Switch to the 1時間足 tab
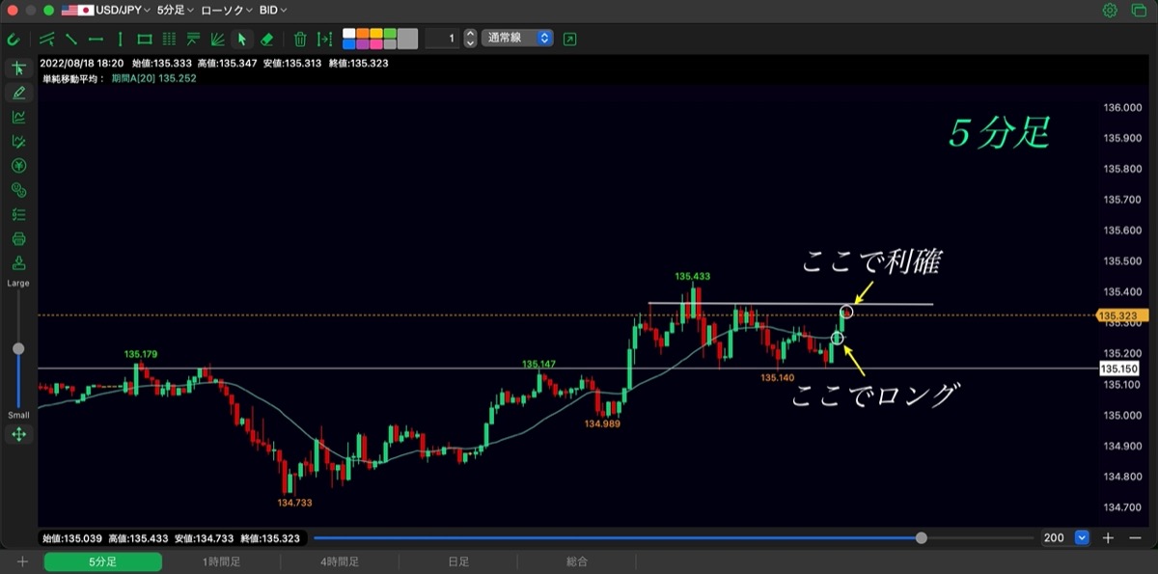Viewport: 1158px width, 574px height. click(221, 561)
